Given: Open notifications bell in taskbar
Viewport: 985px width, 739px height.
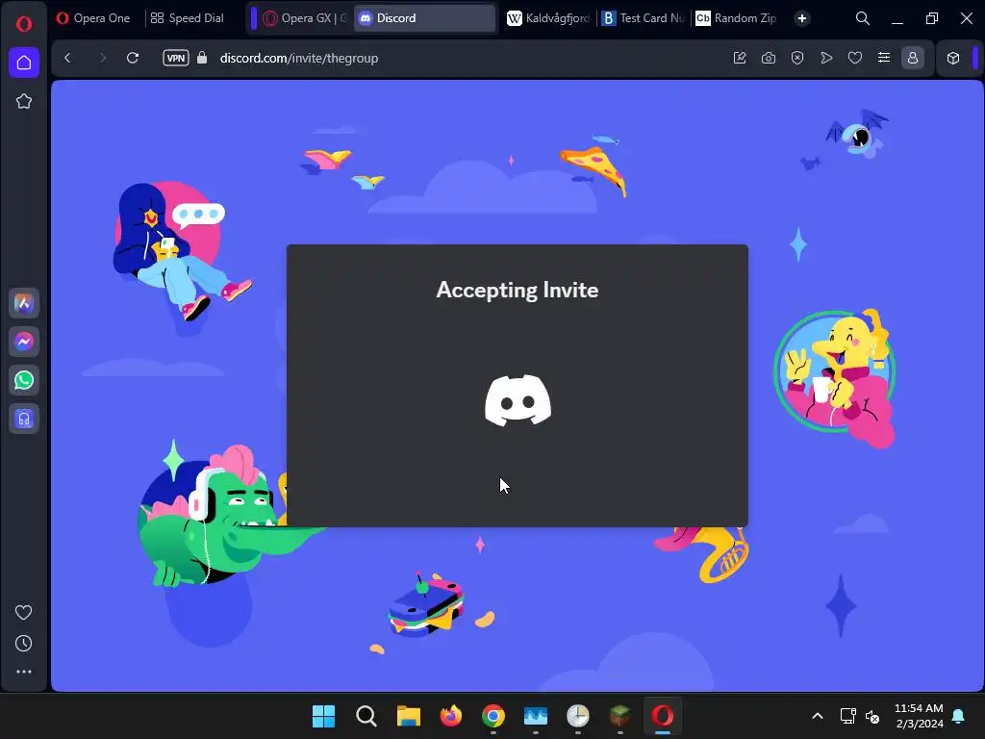Looking at the screenshot, I should pyautogui.click(x=959, y=716).
